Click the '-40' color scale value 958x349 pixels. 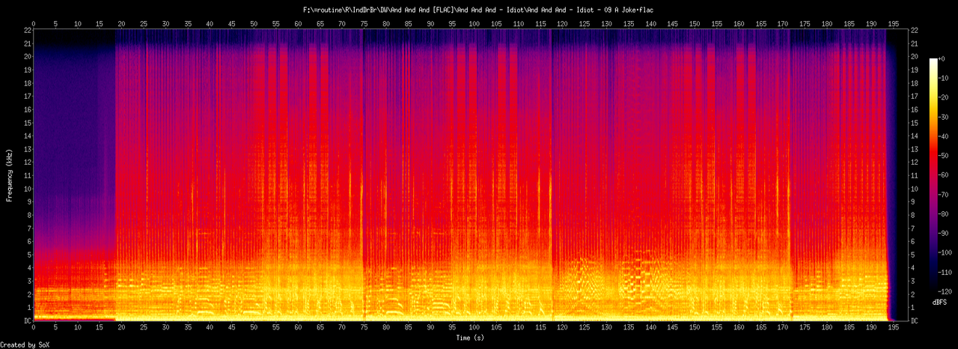pos(945,137)
